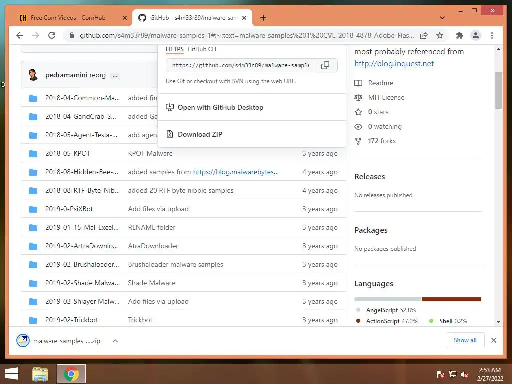This screenshot has height=384, width=512.
Task: Click the network tray icon
Action: pyautogui.click(x=453, y=374)
